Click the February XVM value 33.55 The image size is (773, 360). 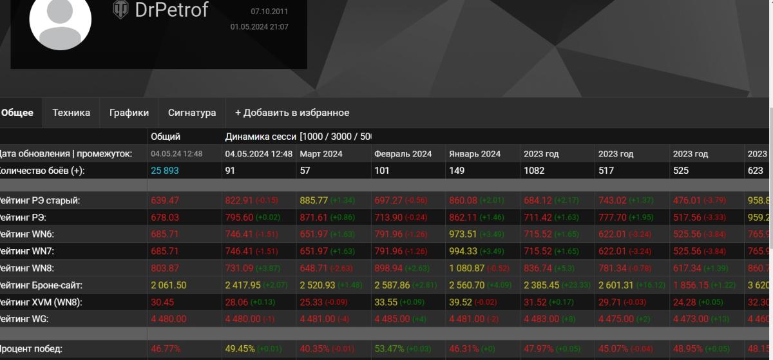point(385,301)
